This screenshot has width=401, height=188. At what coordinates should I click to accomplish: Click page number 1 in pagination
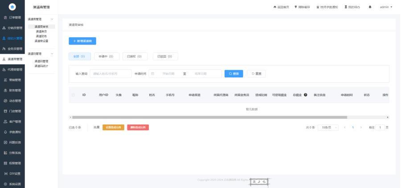[353, 127]
